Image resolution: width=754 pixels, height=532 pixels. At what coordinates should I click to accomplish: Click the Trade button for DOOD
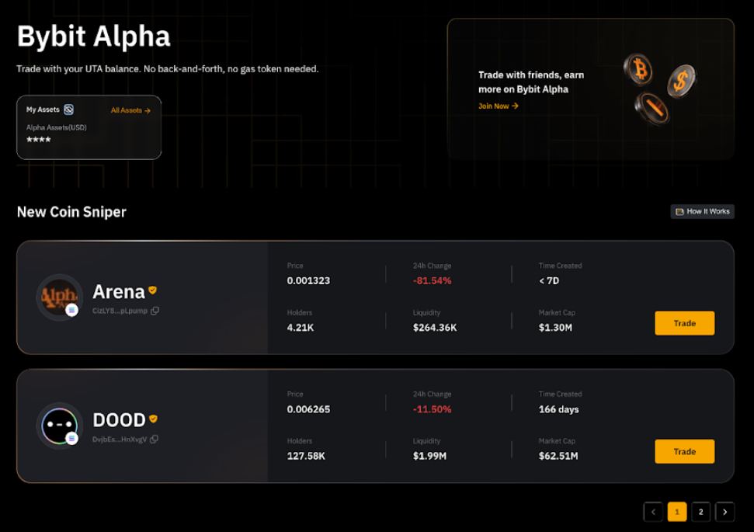tap(684, 451)
